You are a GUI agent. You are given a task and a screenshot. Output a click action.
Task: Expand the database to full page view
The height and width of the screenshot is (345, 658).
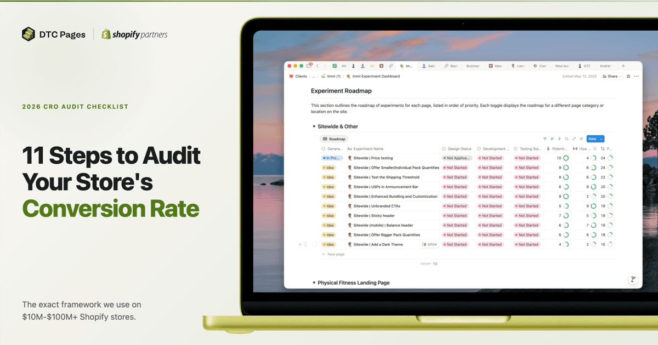[574, 138]
